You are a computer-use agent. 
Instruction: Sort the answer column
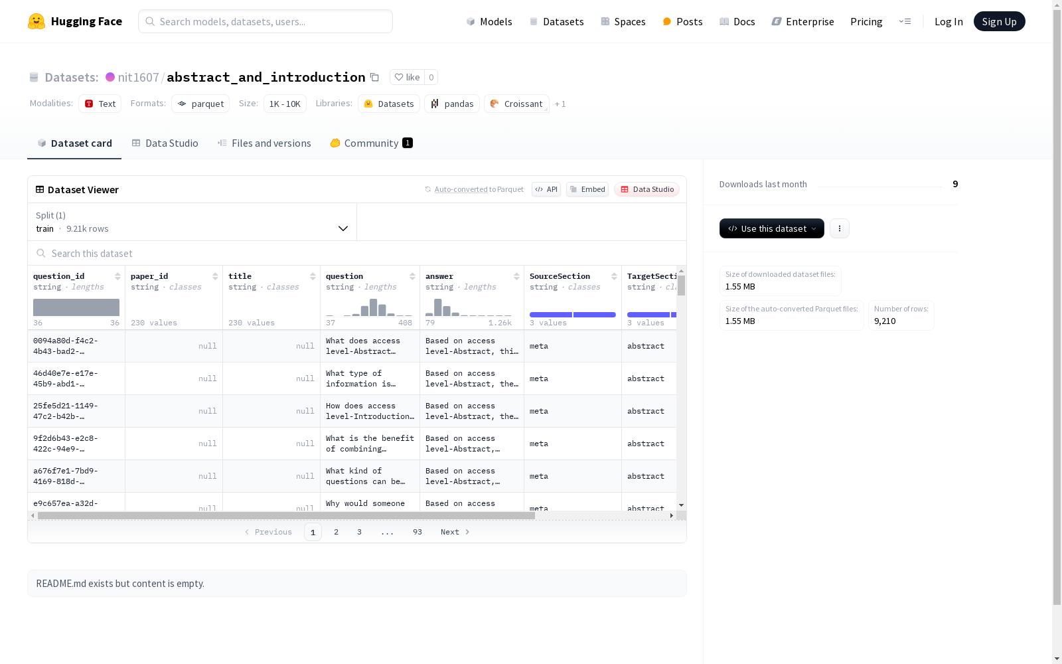(516, 276)
